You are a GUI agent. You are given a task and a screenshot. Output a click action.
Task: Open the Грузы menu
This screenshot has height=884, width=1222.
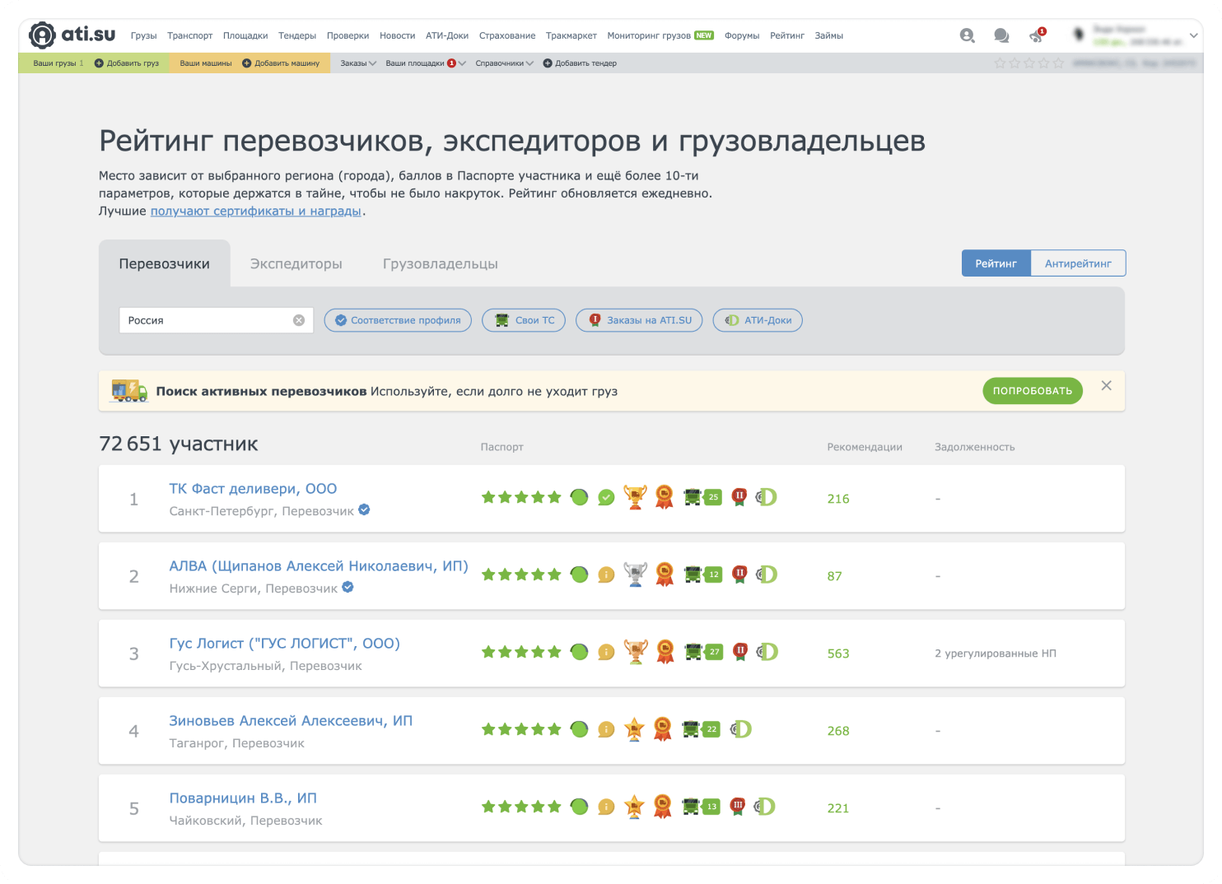pyautogui.click(x=143, y=35)
